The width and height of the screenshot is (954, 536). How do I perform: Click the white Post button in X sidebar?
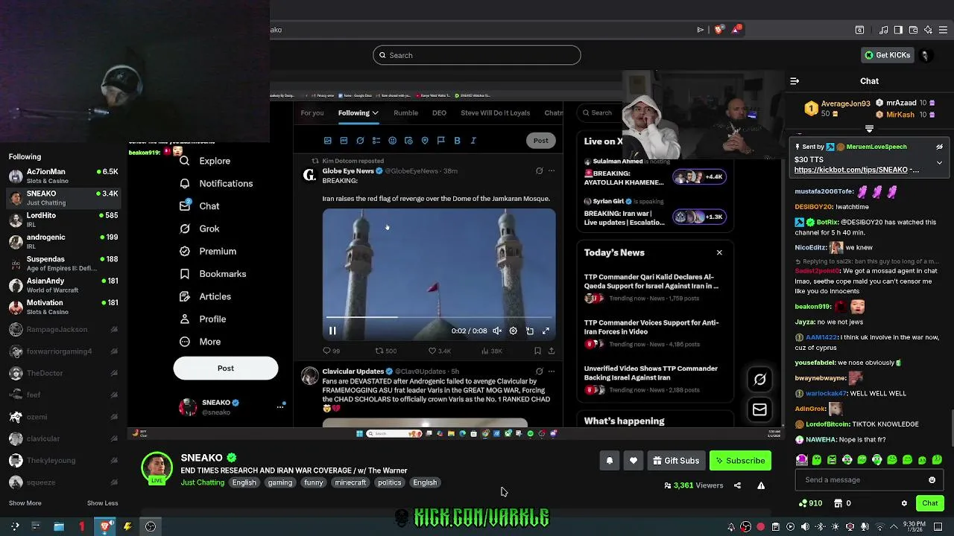pyautogui.click(x=226, y=368)
